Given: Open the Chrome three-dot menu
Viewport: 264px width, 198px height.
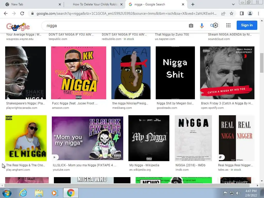Looking at the screenshot, I should coord(258,13).
